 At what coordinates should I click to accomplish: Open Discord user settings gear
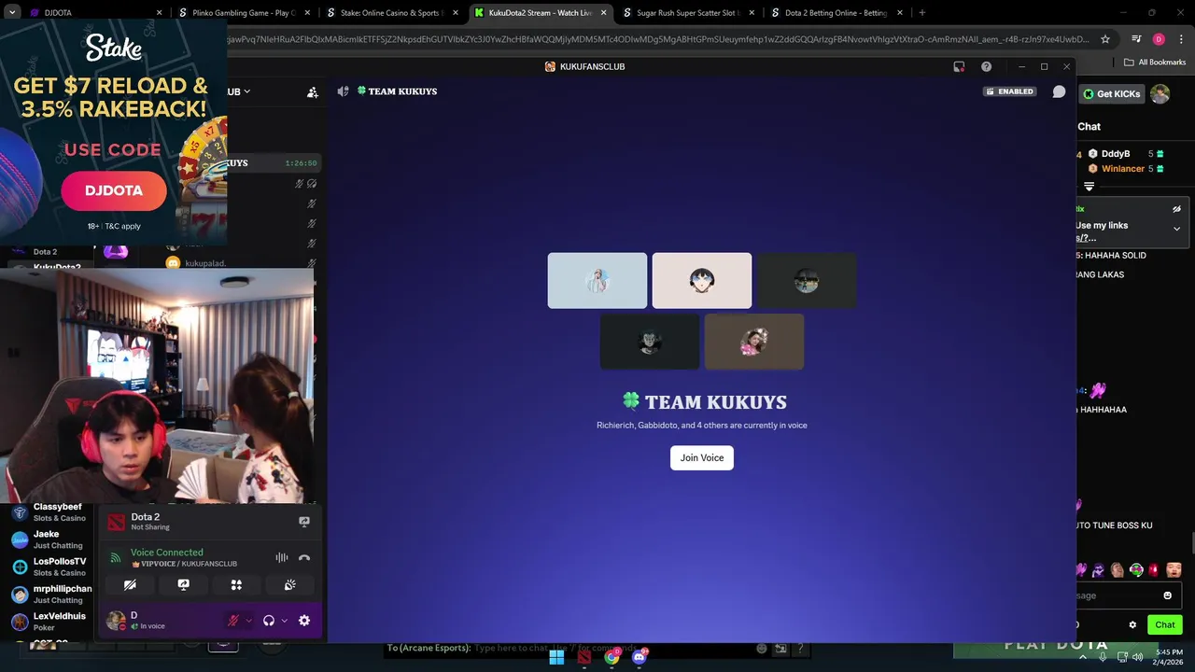[x=304, y=621]
